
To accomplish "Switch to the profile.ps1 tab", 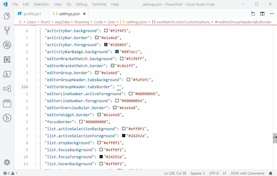I will click(x=32, y=14).
